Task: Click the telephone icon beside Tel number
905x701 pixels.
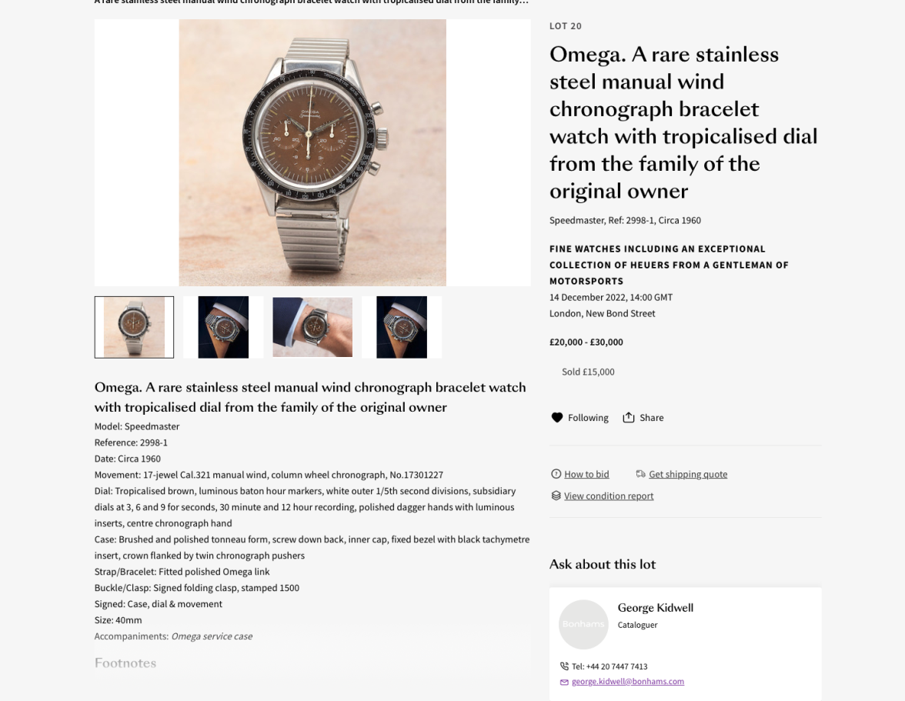Action: pos(564,666)
